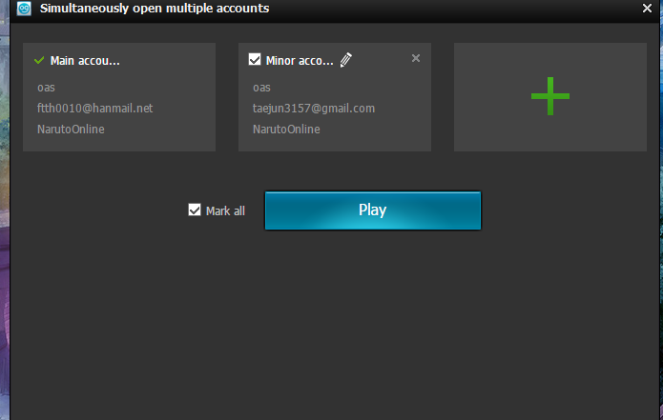This screenshot has width=663, height=420.
Task: Click the oas text in Main account card
Action: pos(46,88)
